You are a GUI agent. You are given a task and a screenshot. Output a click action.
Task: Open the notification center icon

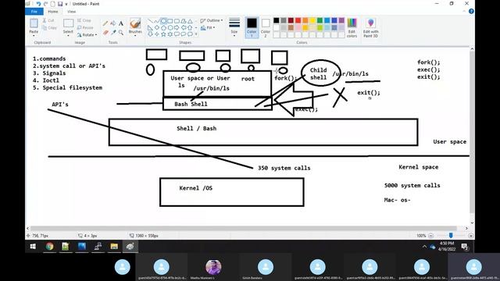pyautogui.click(x=465, y=247)
